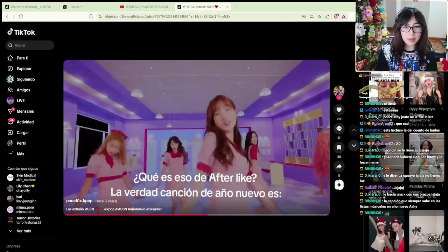The image size is (448, 252).
Task: Close the Las extraño WJSN tab
Action: 227,7
